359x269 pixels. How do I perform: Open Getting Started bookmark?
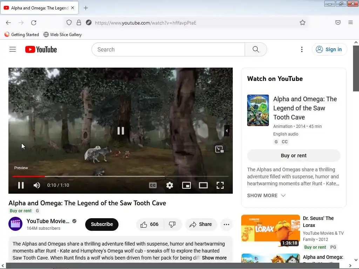click(22, 35)
